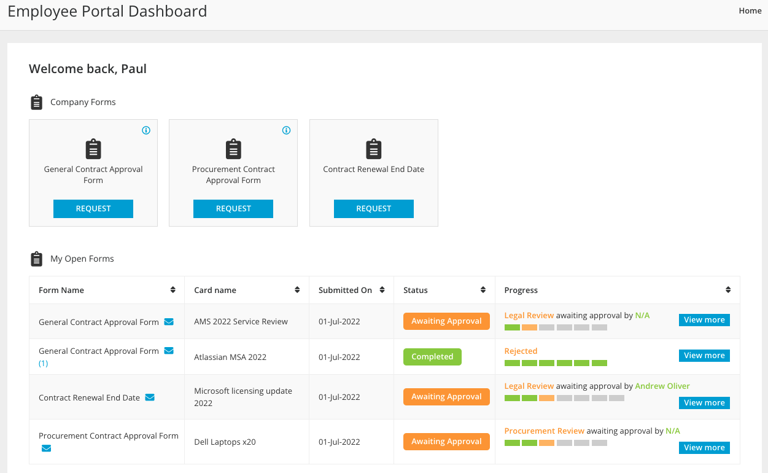This screenshot has height=473, width=768.
Task: Click progress bar for Dell Laptops x20
Action: click(x=556, y=443)
